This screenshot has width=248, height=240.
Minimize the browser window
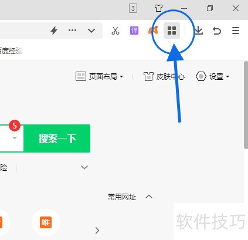point(184,8)
